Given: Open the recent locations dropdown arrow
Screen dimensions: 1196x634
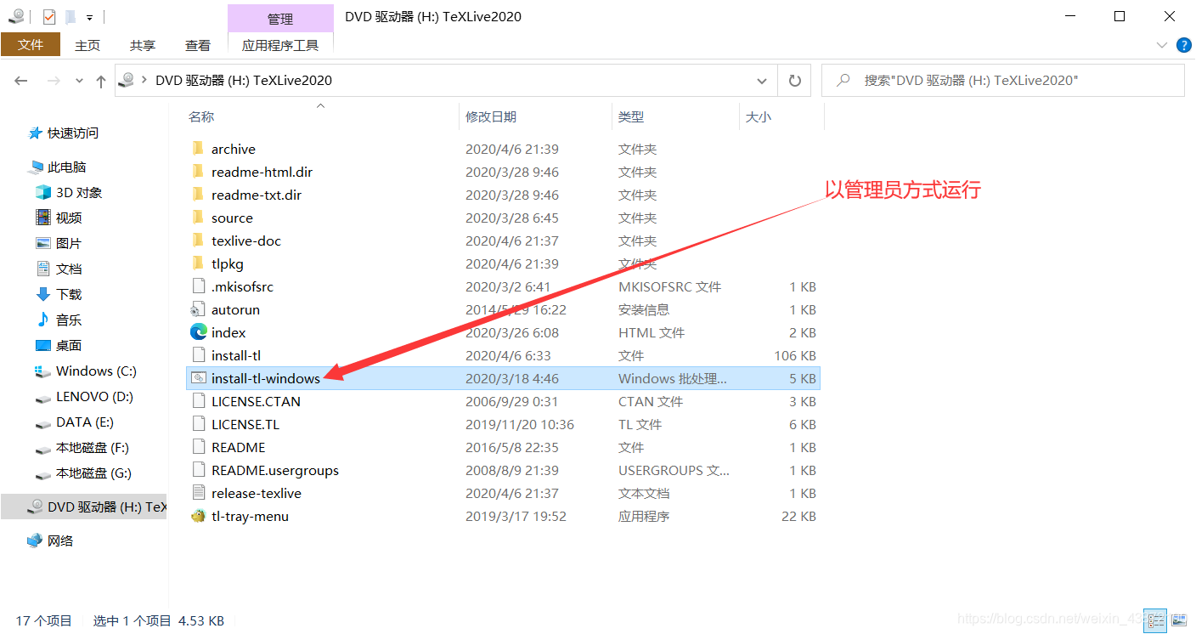Looking at the screenshot, I should coord(80,81).
